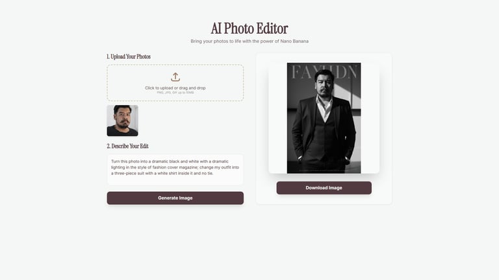The width and height of the screenshot is (499, 280).
Task: Click the Generate Image button
Action: point(175,198)
